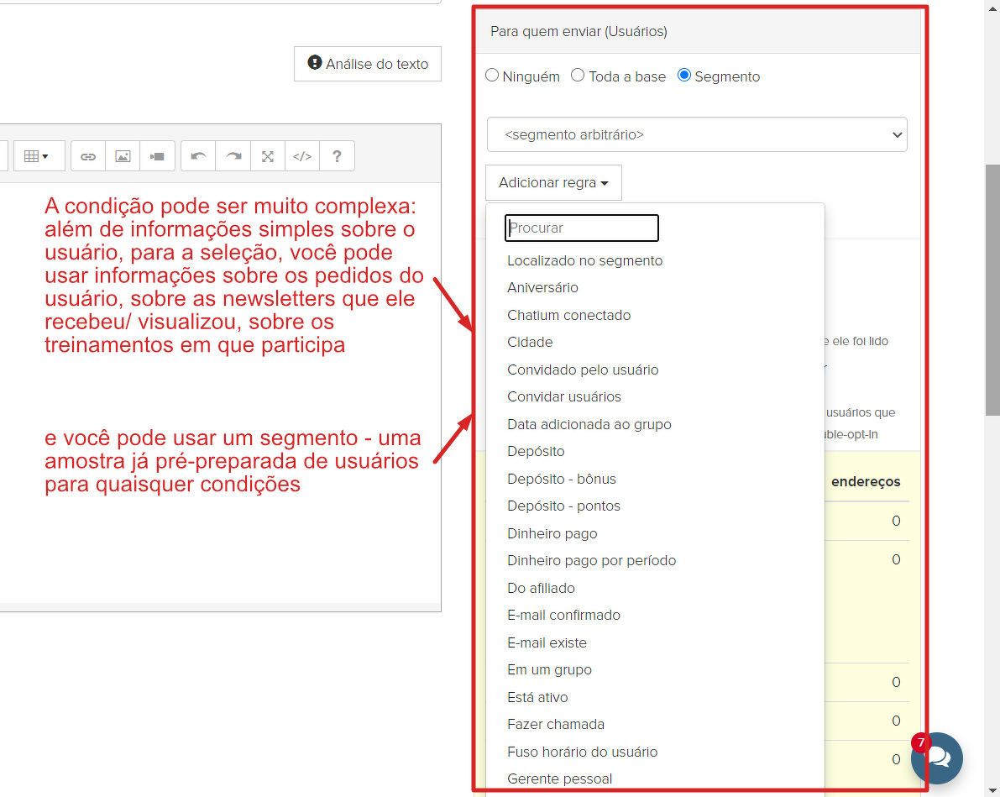Open the HTML code view

[x=302, y=156]
